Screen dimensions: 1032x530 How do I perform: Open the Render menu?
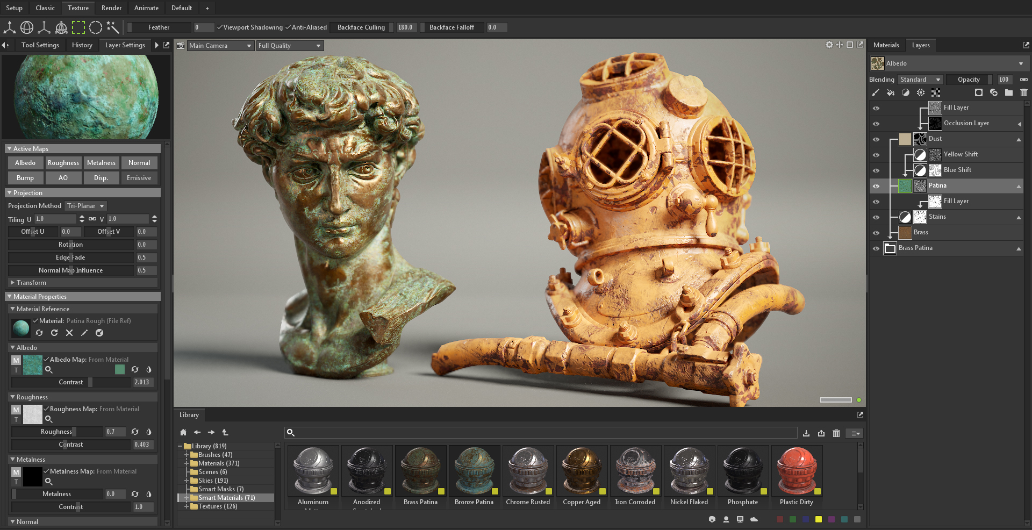tap(111, 8)
